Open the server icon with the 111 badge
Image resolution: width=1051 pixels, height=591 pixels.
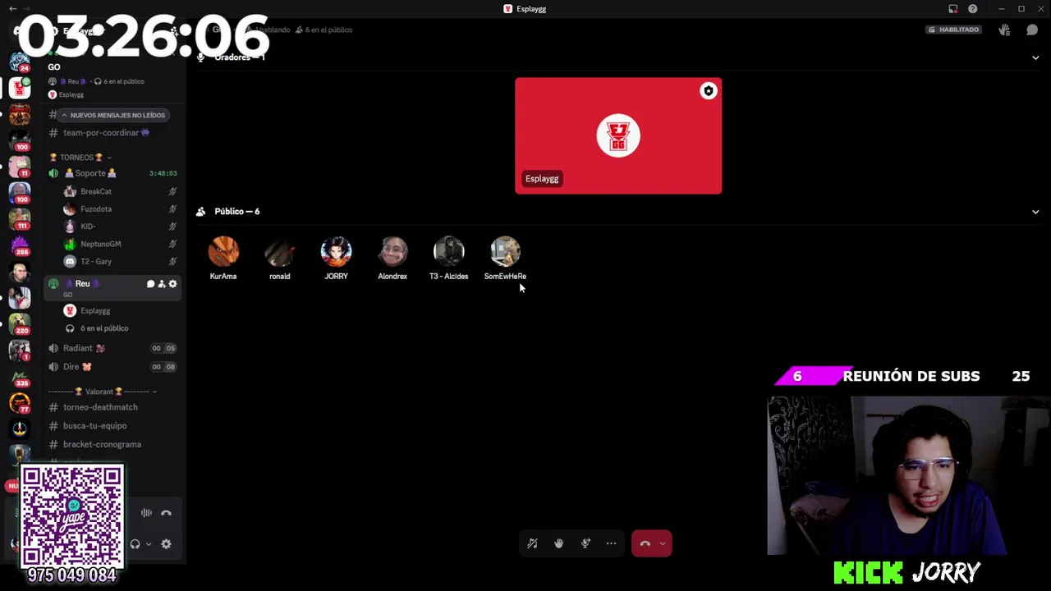pyautogui.click(x=20, y=219)
